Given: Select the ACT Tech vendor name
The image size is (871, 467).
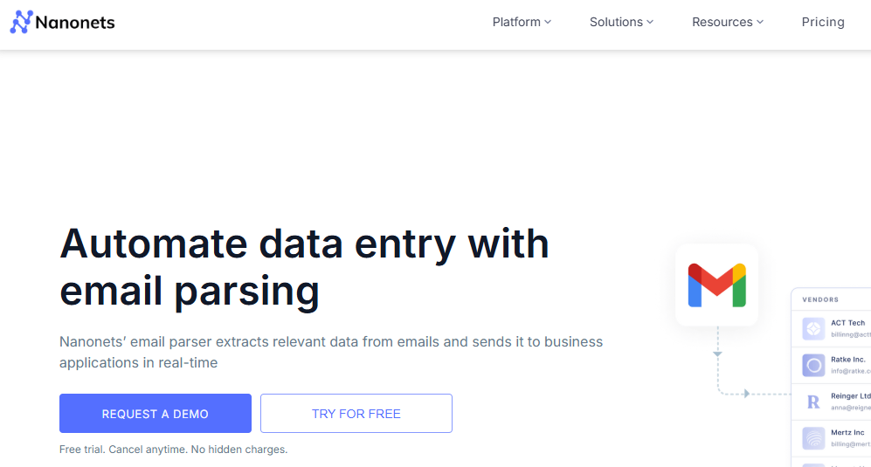Looking at the screenshot, I should pyautogui.click(x=847, y=323).
